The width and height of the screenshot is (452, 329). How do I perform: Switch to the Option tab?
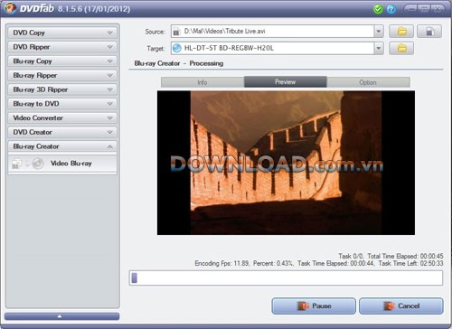pos(368,82)
